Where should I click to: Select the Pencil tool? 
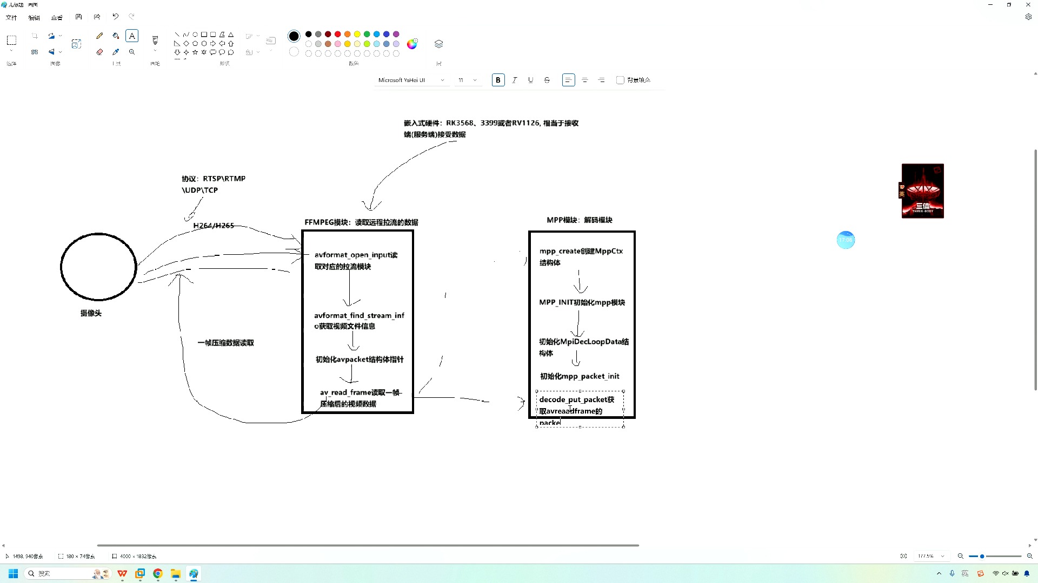(x=99, y=36)
